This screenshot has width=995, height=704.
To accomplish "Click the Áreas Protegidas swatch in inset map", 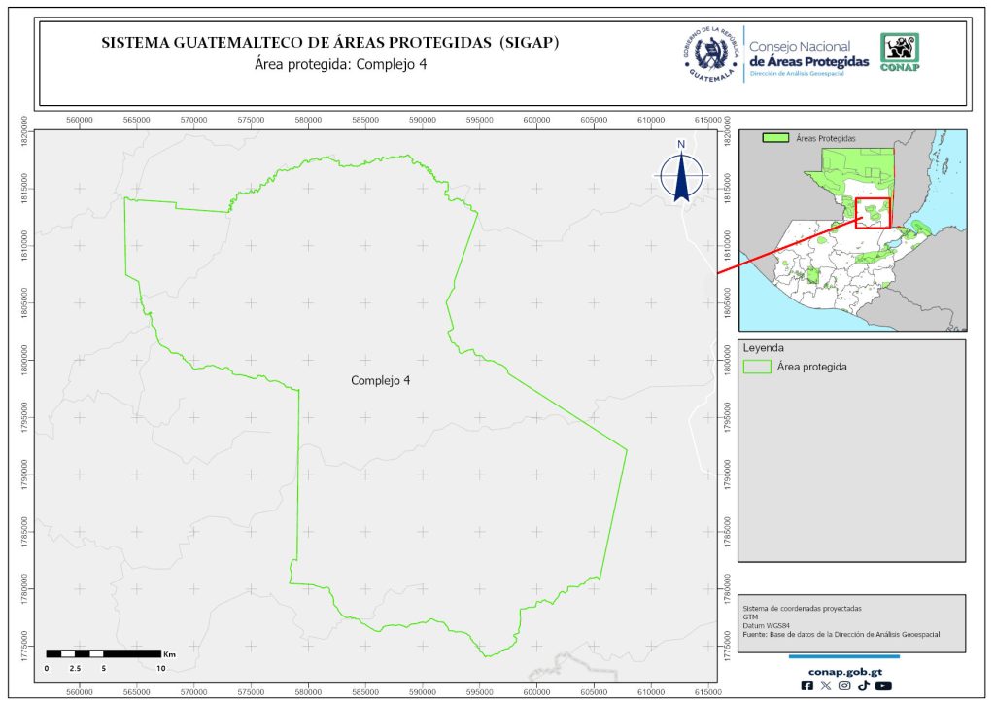I will (775, 139).
